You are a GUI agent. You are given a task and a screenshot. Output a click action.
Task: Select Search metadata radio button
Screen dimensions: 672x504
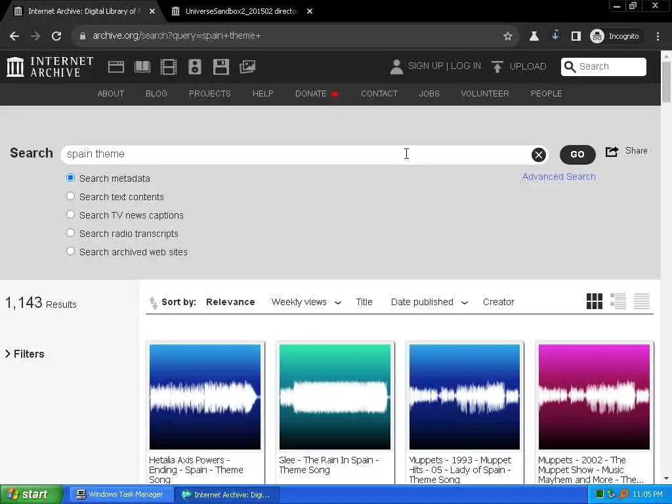tap(71, 178)
